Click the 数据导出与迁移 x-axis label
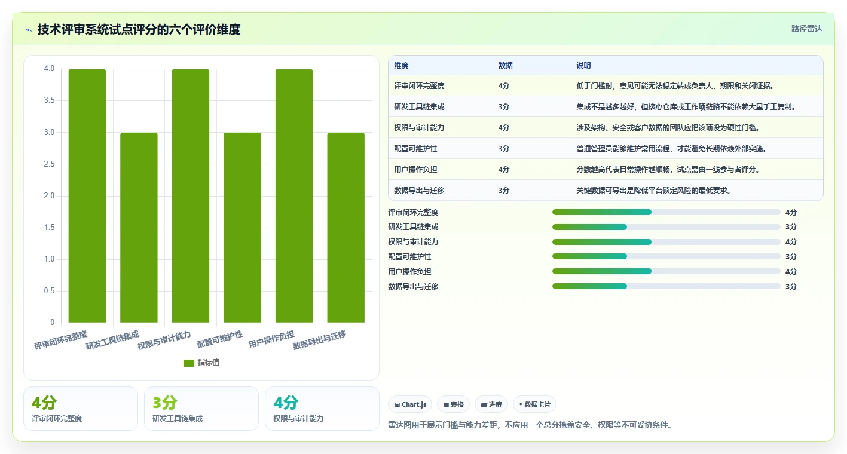 [319, 340]
